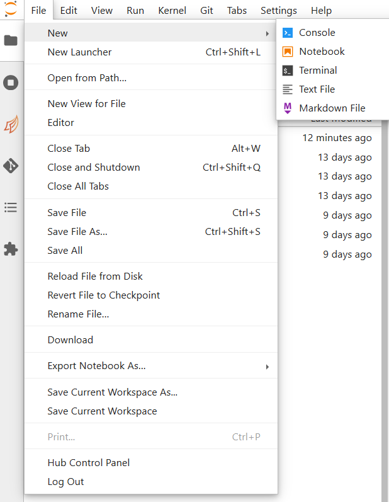Click the Terminal icon in submenu
This screenshot has height=502, width=389.
288,71
